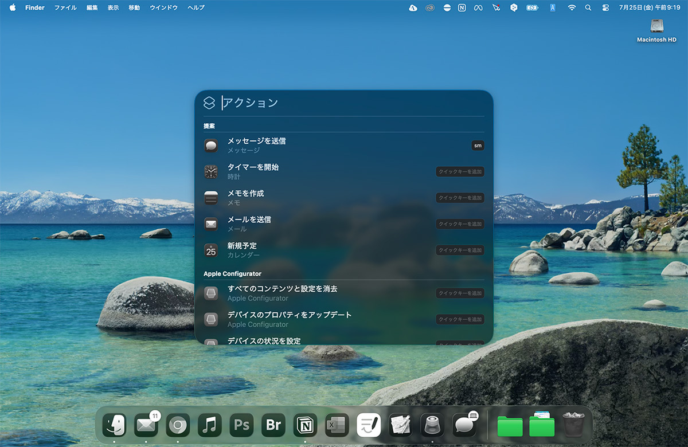Select デバイスのプロパティをアップデート action

point(290,319)
